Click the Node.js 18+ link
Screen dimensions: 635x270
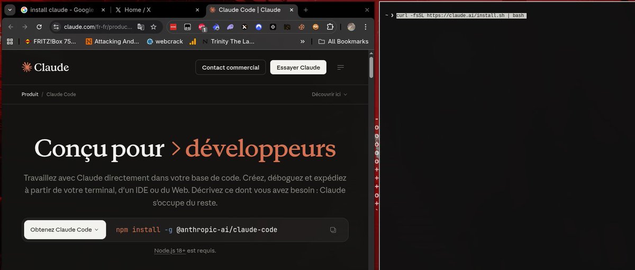click(170, 250)
